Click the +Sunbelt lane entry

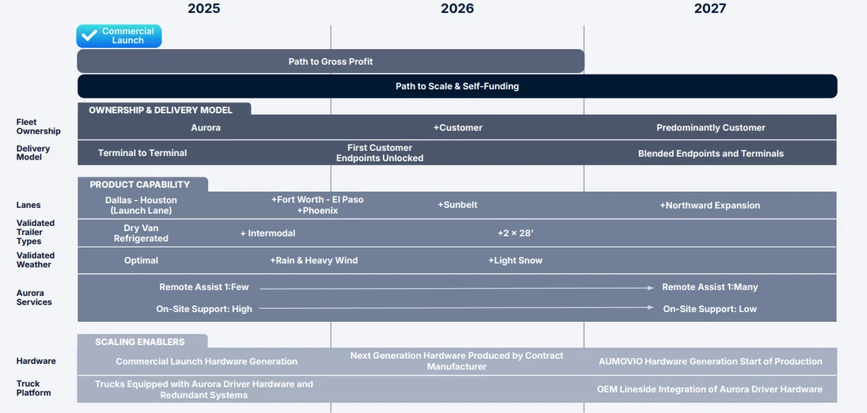click(457, 205)
